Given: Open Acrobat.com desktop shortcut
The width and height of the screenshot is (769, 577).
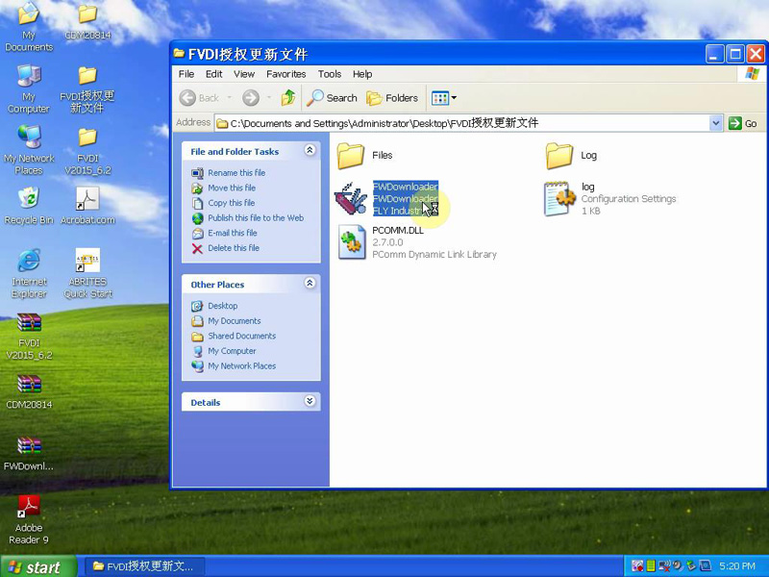Looking at the screenshot, I should coord(87,199).
